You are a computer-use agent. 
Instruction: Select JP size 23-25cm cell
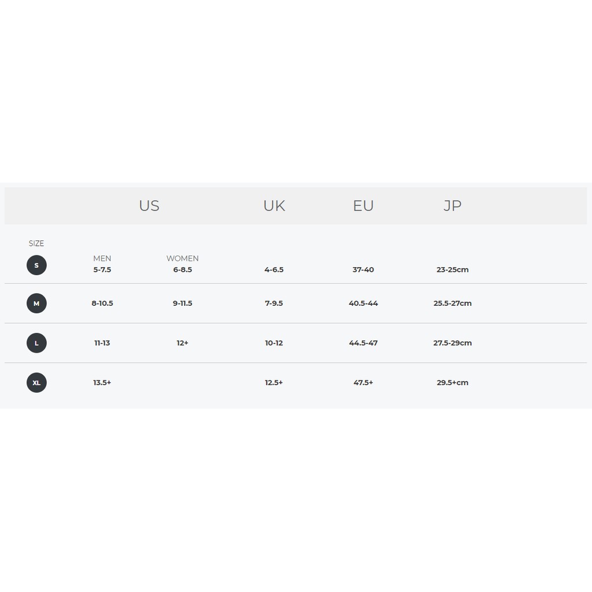pos(452,270)
